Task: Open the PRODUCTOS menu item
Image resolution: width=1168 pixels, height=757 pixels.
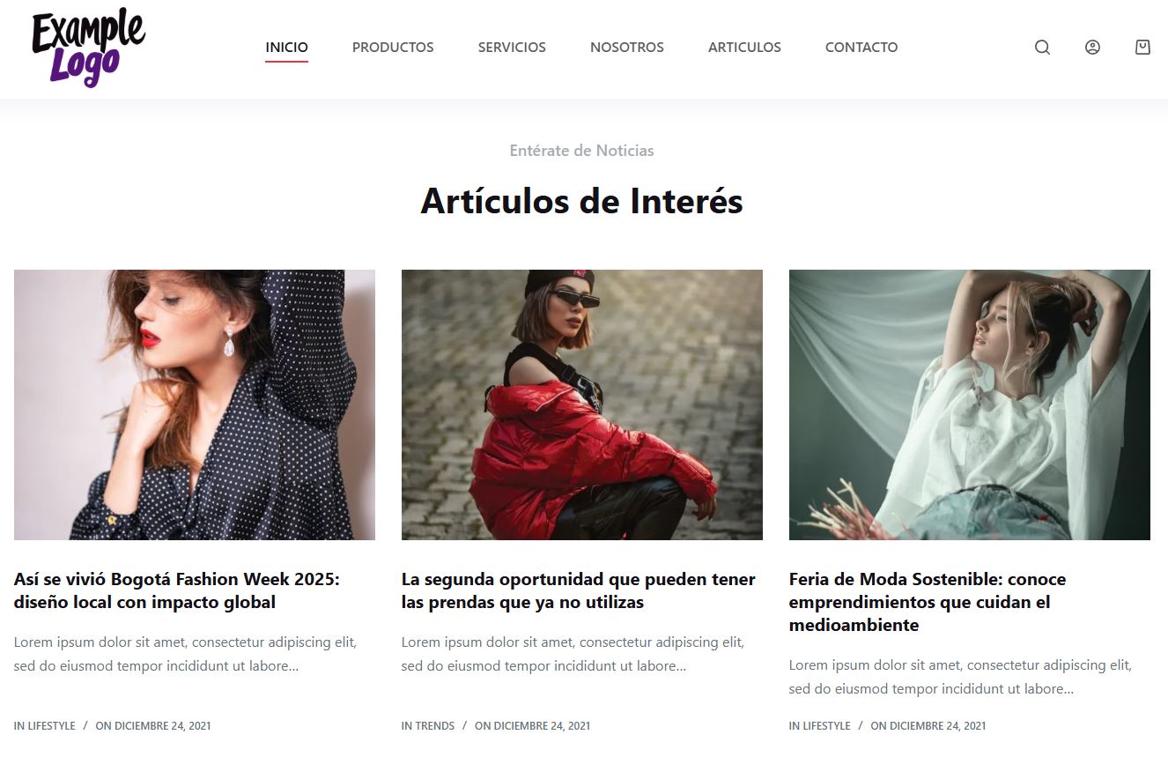Action: (393, 48)
